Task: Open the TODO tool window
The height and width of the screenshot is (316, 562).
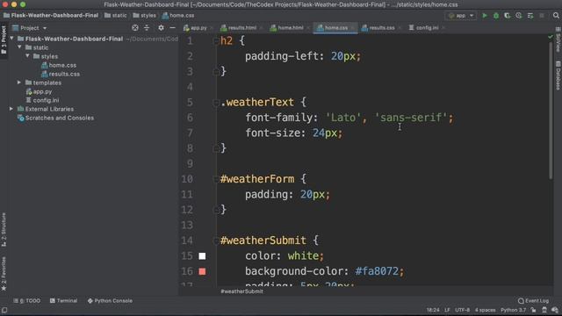Action: point(27,301)
